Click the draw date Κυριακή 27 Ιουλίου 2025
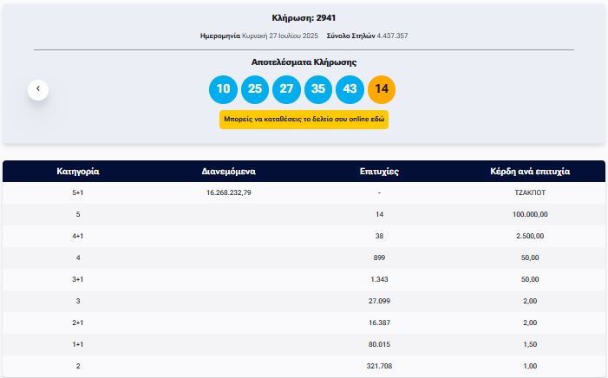Viewport: 608px width, 378px height. tap(275, 36)
